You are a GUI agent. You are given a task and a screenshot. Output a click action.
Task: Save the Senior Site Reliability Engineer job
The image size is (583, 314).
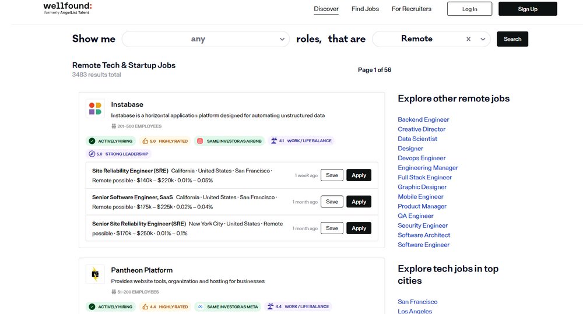332,228
